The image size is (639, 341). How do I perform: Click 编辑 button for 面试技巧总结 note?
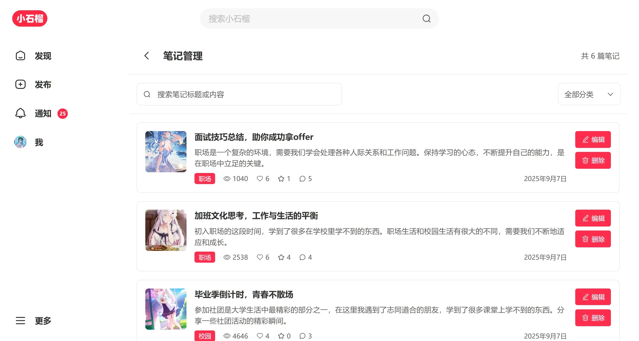(x=593, y=139)
